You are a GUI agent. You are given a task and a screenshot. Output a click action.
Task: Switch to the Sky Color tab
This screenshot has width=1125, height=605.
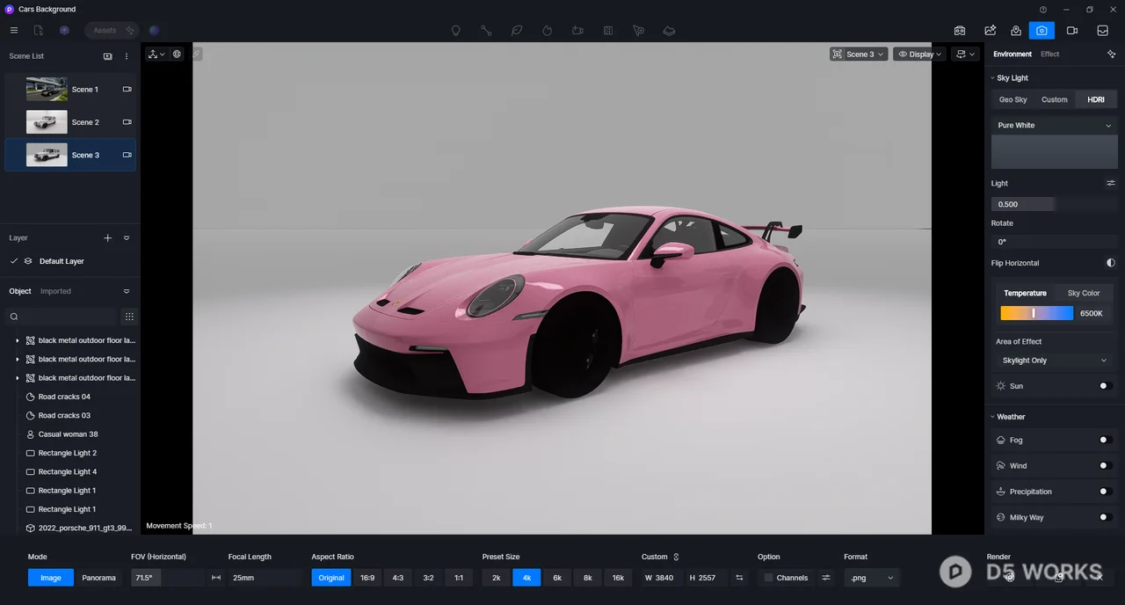pos(1084,293)
